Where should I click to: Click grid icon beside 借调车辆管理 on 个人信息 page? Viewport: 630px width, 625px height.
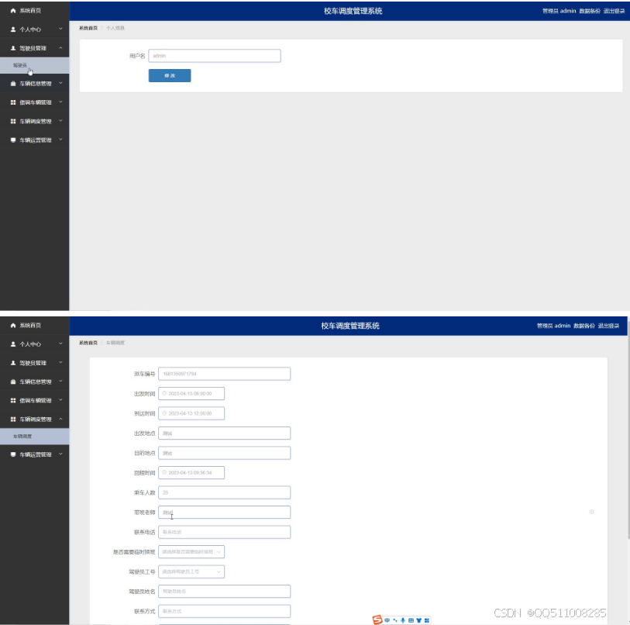[13, 102]
